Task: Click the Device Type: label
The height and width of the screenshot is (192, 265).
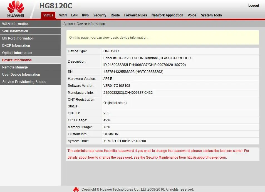Action: point(77,51)
